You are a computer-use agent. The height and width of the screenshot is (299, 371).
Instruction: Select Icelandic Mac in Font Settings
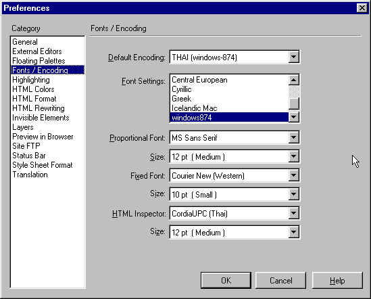tap(229, 108)
